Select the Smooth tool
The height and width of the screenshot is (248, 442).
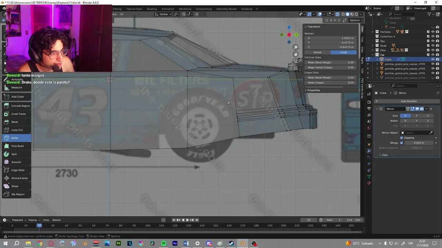tap(17, 162)
